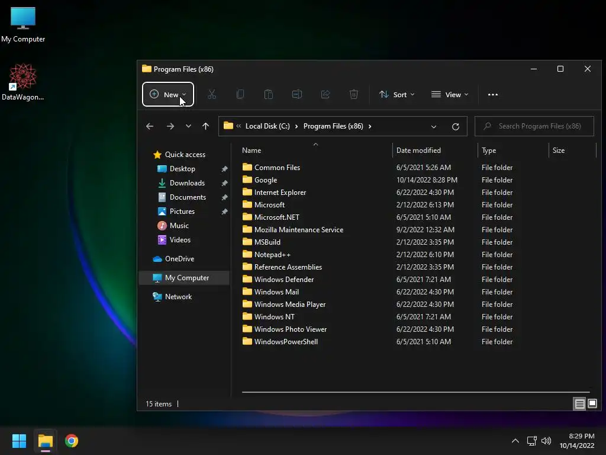
Task: Go forward with the right arrow
Action: point(170,126)
